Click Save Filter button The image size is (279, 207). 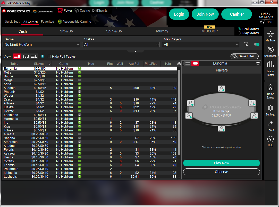click(244, 56)
